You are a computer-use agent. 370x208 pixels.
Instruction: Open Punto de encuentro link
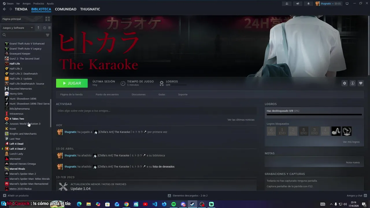point(107,94)
